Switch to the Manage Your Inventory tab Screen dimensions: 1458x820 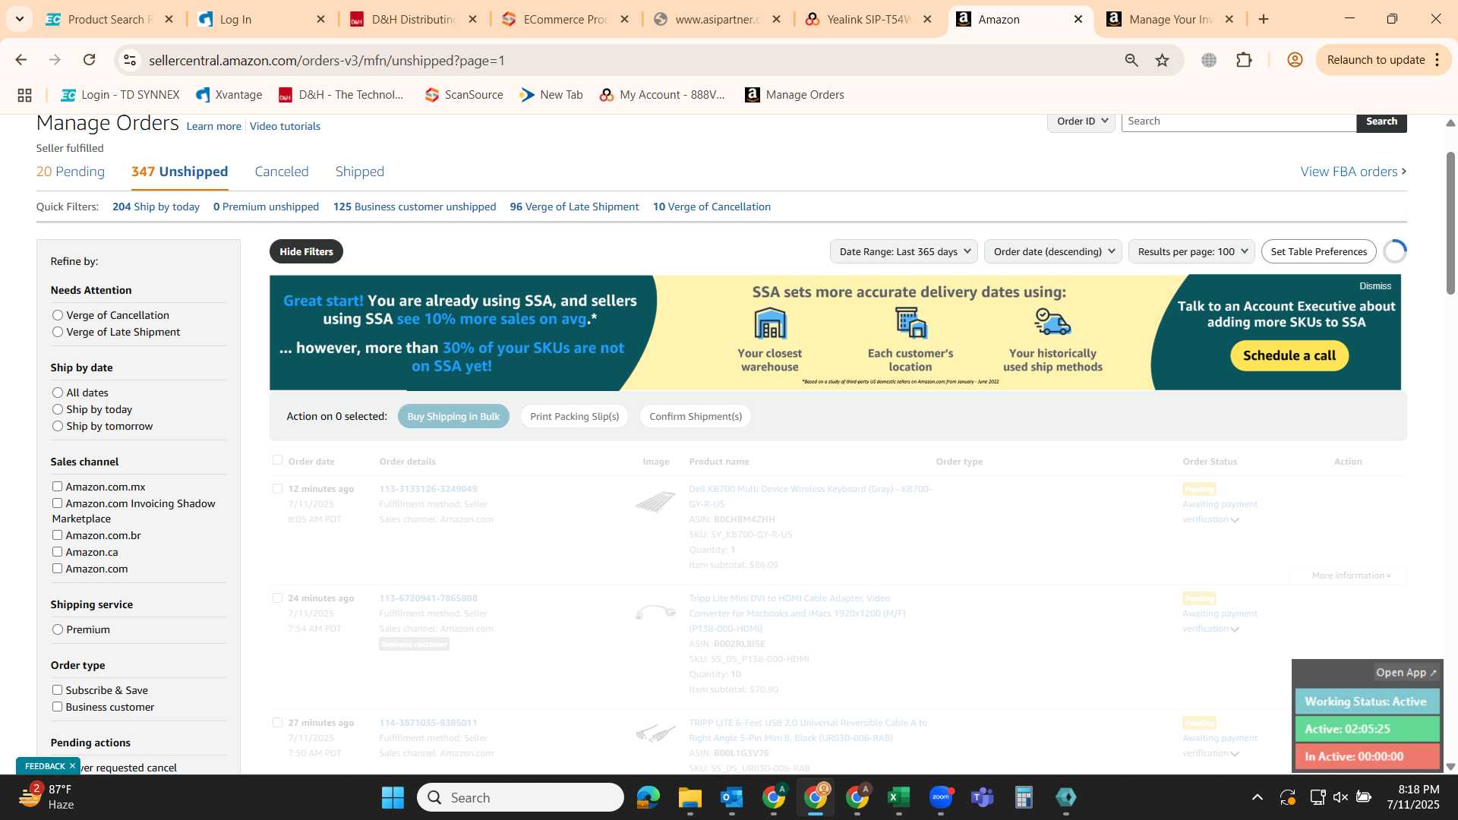1170,19
